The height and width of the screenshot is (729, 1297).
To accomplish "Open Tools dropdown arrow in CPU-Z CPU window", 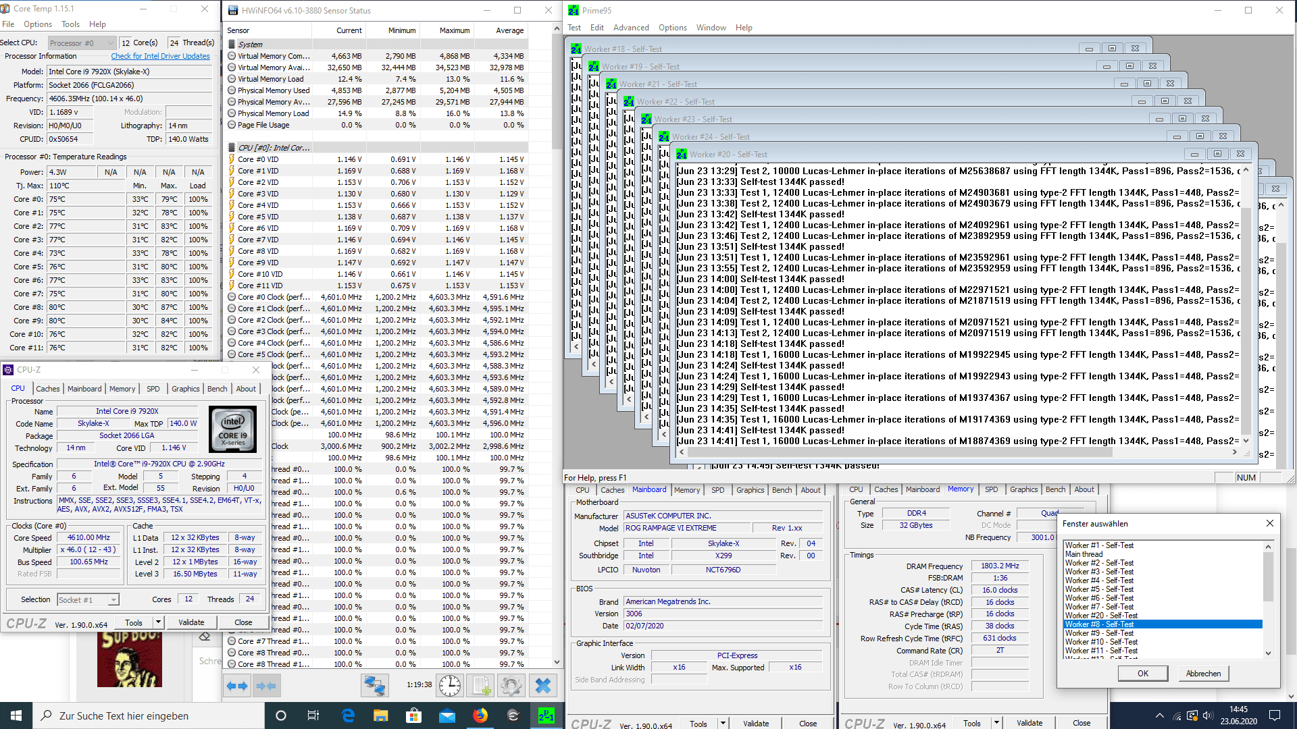I will click(x=158, y=622).
